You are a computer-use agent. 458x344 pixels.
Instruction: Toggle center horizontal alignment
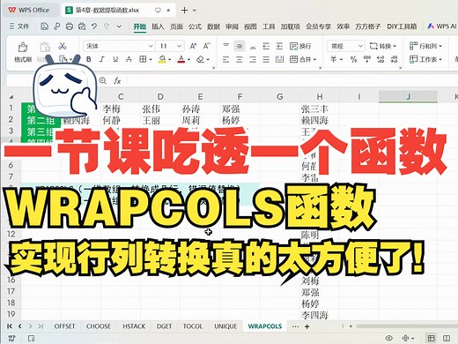(x=240, y=59)
